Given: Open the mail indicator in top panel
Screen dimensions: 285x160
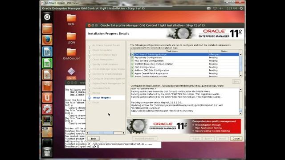Looking at the screenshot, I should [x=208, y=8].
